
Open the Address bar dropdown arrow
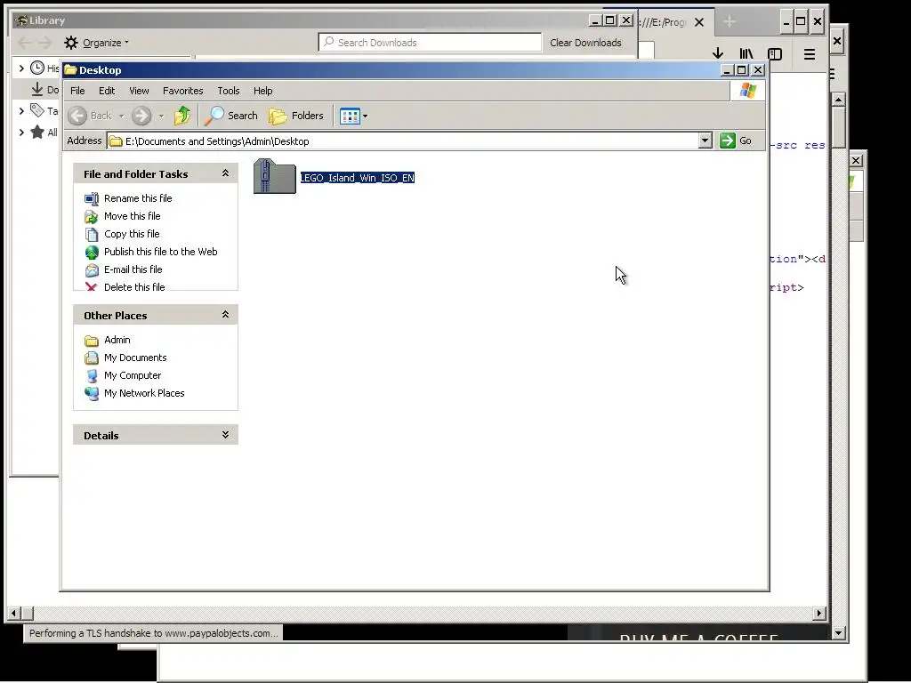tap(705, 141)
